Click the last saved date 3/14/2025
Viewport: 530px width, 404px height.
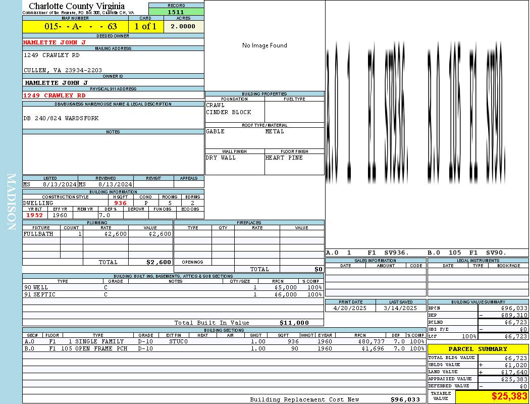click(x=401, y=309)
